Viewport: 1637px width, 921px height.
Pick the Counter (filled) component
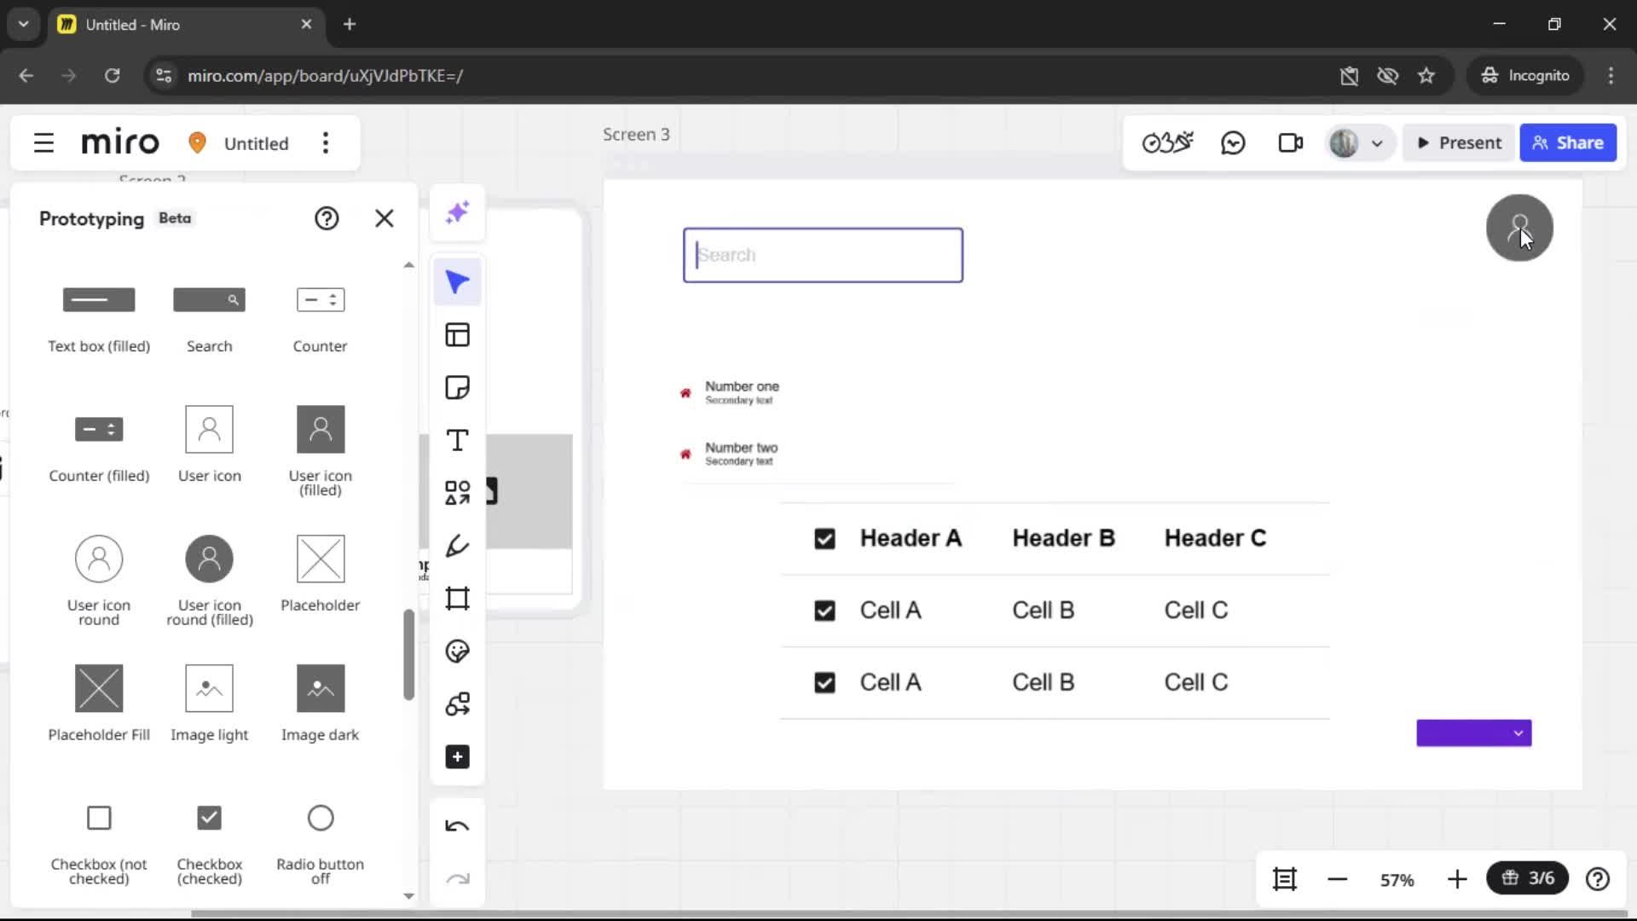pyautogui.click(x=99, y=448)
